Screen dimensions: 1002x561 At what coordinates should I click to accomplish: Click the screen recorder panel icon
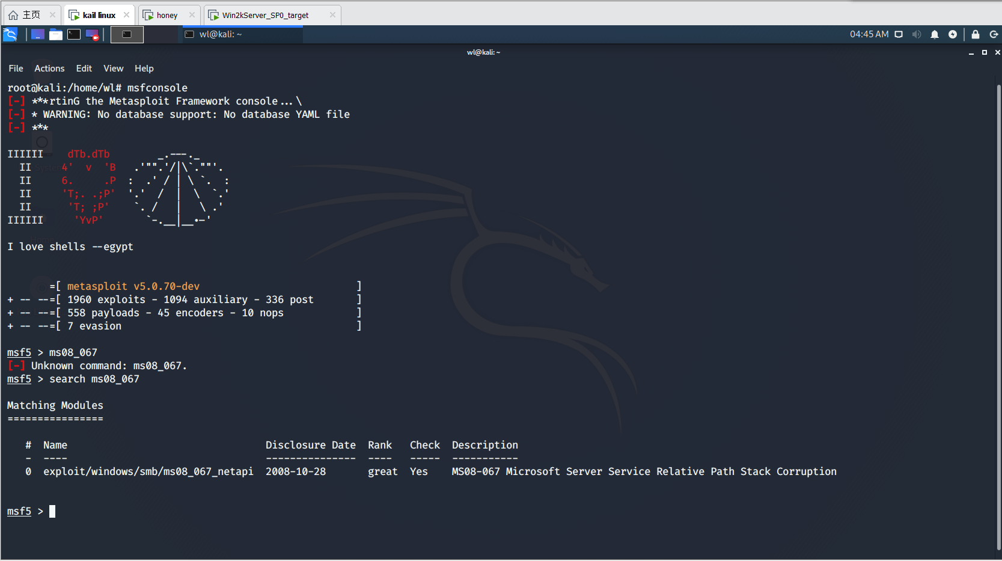(92, 34)
